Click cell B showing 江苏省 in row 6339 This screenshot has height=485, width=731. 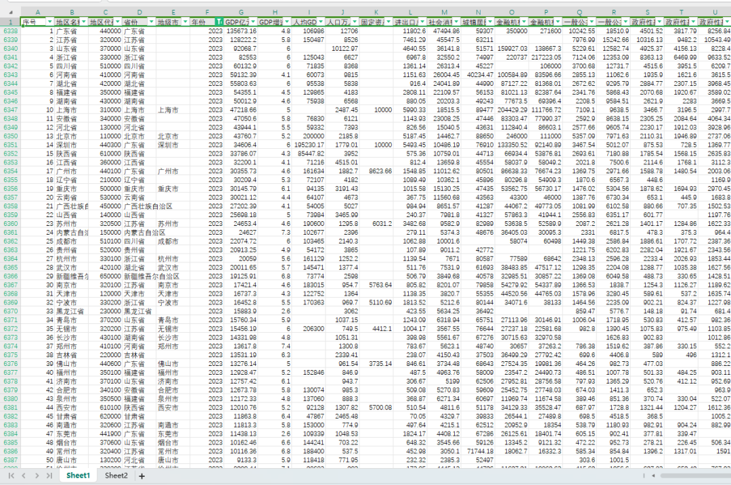click(x=71, y=40)
